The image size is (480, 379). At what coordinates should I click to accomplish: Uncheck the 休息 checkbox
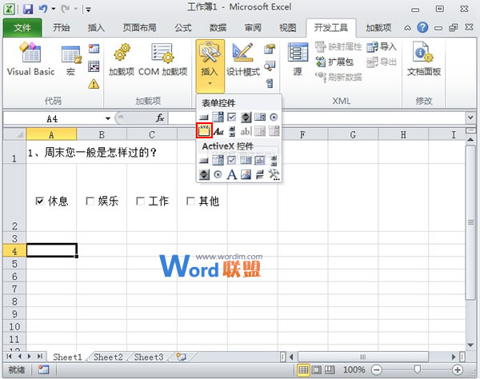(40, 201)
